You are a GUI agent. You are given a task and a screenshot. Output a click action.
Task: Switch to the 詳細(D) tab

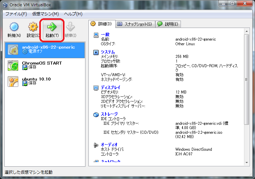[102, 24]
